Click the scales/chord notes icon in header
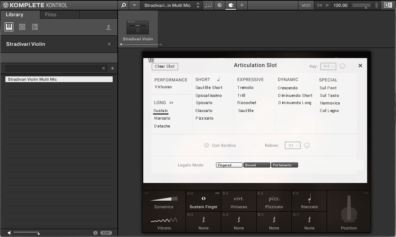The width and height of the screenshot is (396, 237). point(208,5)
